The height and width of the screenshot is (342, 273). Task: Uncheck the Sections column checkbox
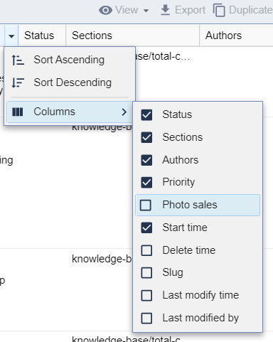(146, 137)
